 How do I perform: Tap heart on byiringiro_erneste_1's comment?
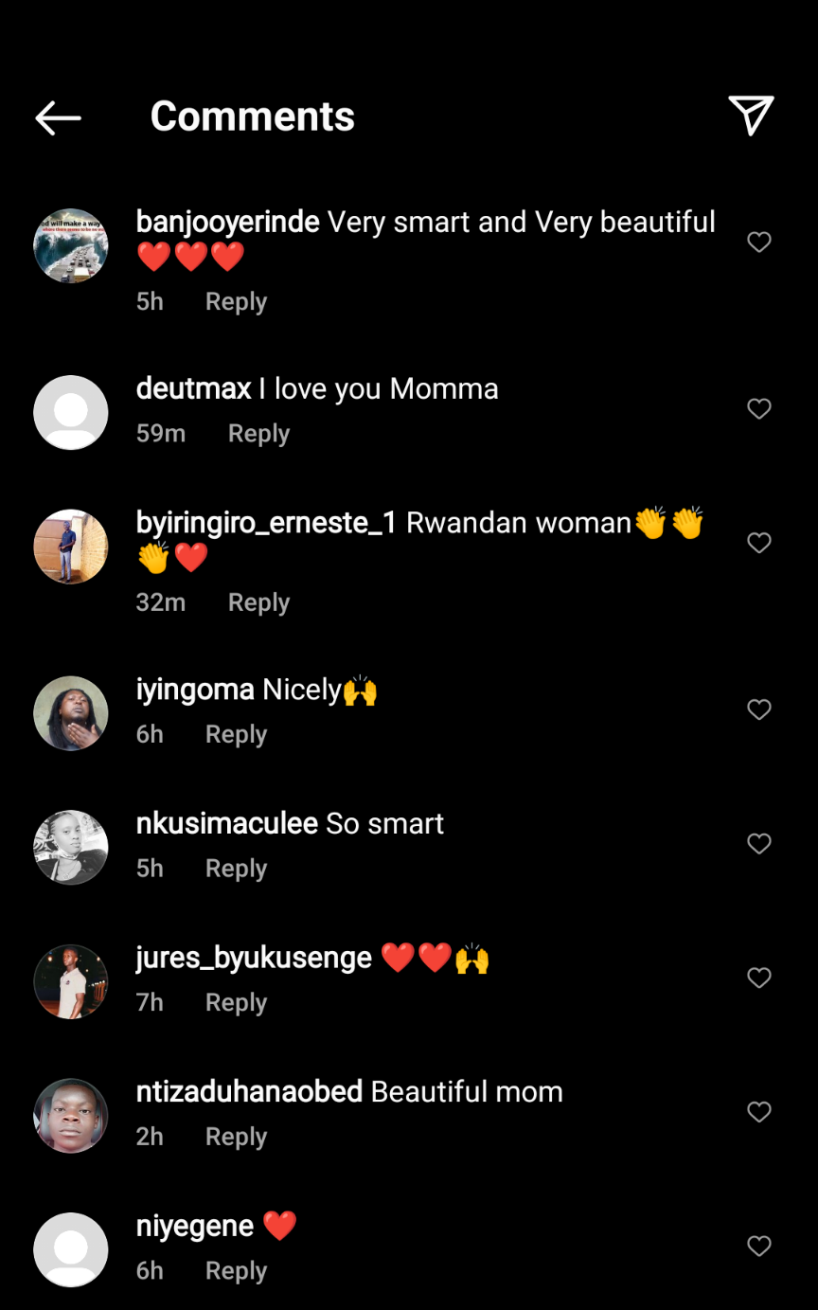tap(759, 543)
